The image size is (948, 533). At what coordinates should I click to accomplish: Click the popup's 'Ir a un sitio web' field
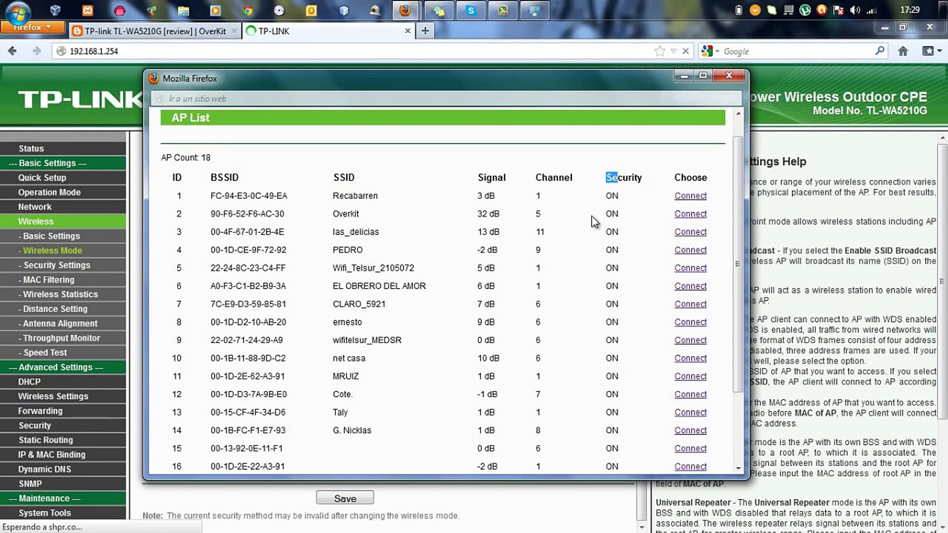point(444,98)
